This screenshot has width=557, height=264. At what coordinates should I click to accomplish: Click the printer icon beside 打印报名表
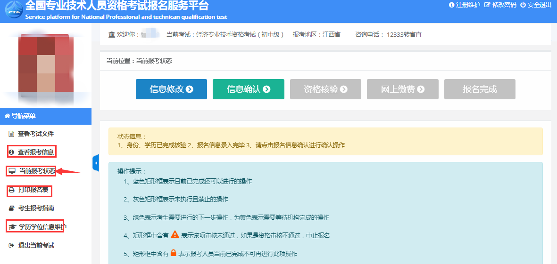coord(11,190)
